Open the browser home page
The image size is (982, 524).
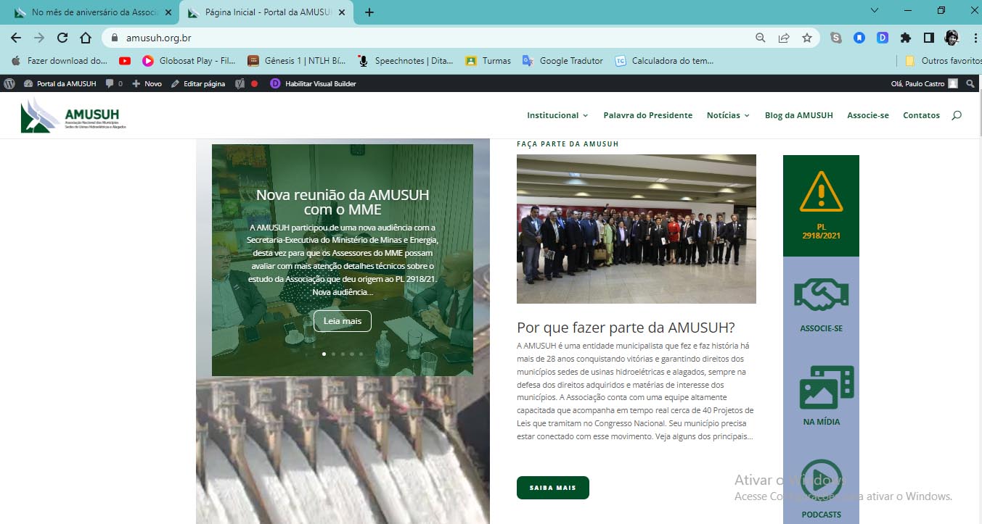pos(86,38)
